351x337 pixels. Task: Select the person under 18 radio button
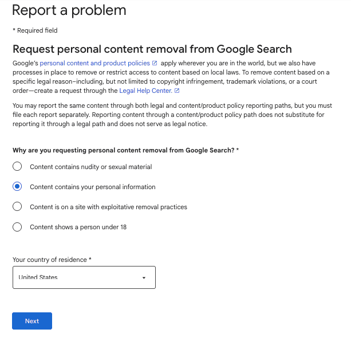(17, 227)
